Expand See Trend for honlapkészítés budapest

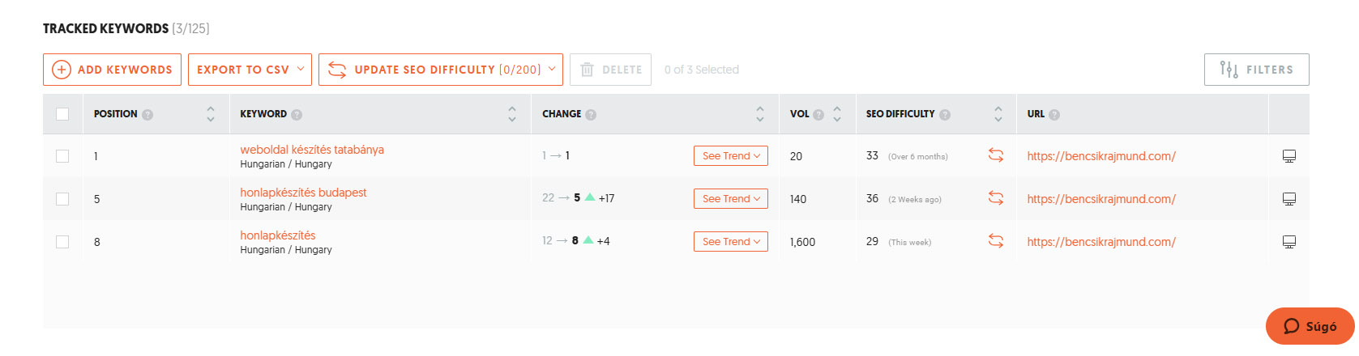731,198
